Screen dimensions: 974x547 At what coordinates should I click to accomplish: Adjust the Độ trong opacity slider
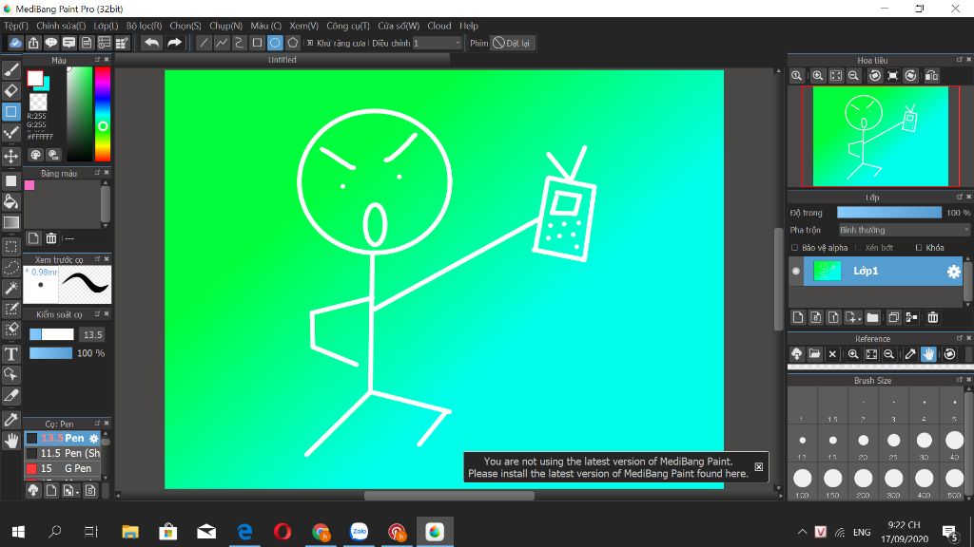[889, 213]
